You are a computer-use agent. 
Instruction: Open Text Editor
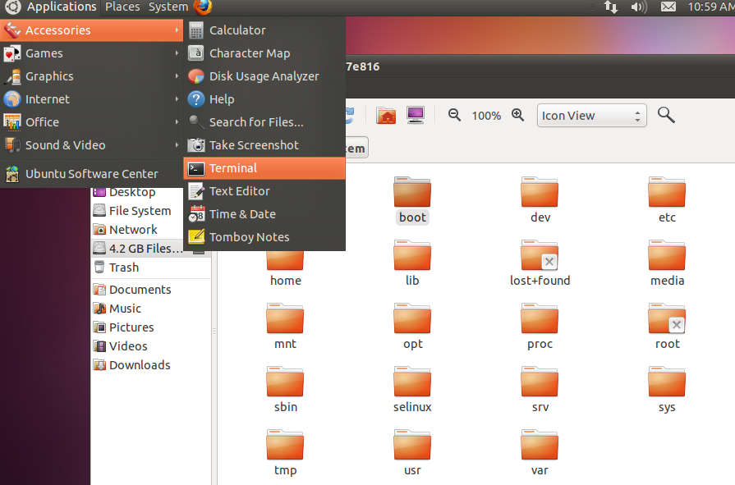[264, 190]
